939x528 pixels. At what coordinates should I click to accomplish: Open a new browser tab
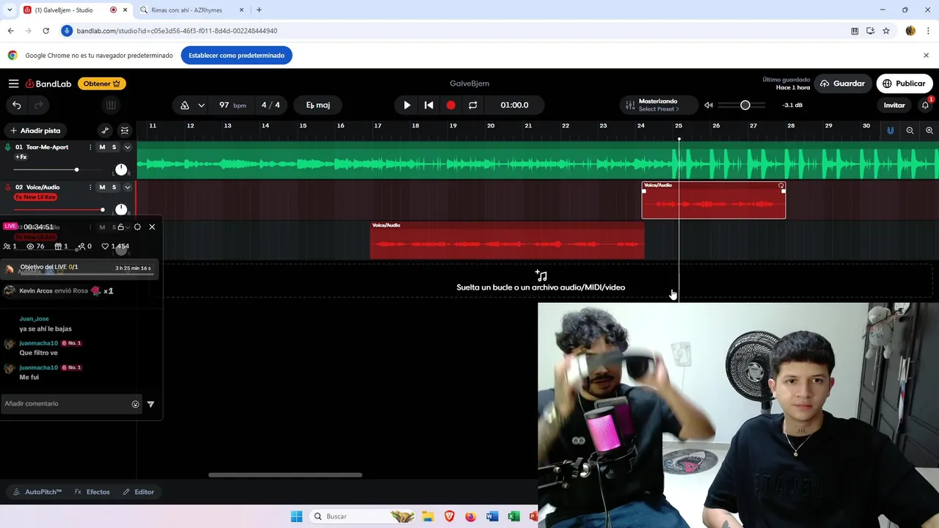click(259, 10)
